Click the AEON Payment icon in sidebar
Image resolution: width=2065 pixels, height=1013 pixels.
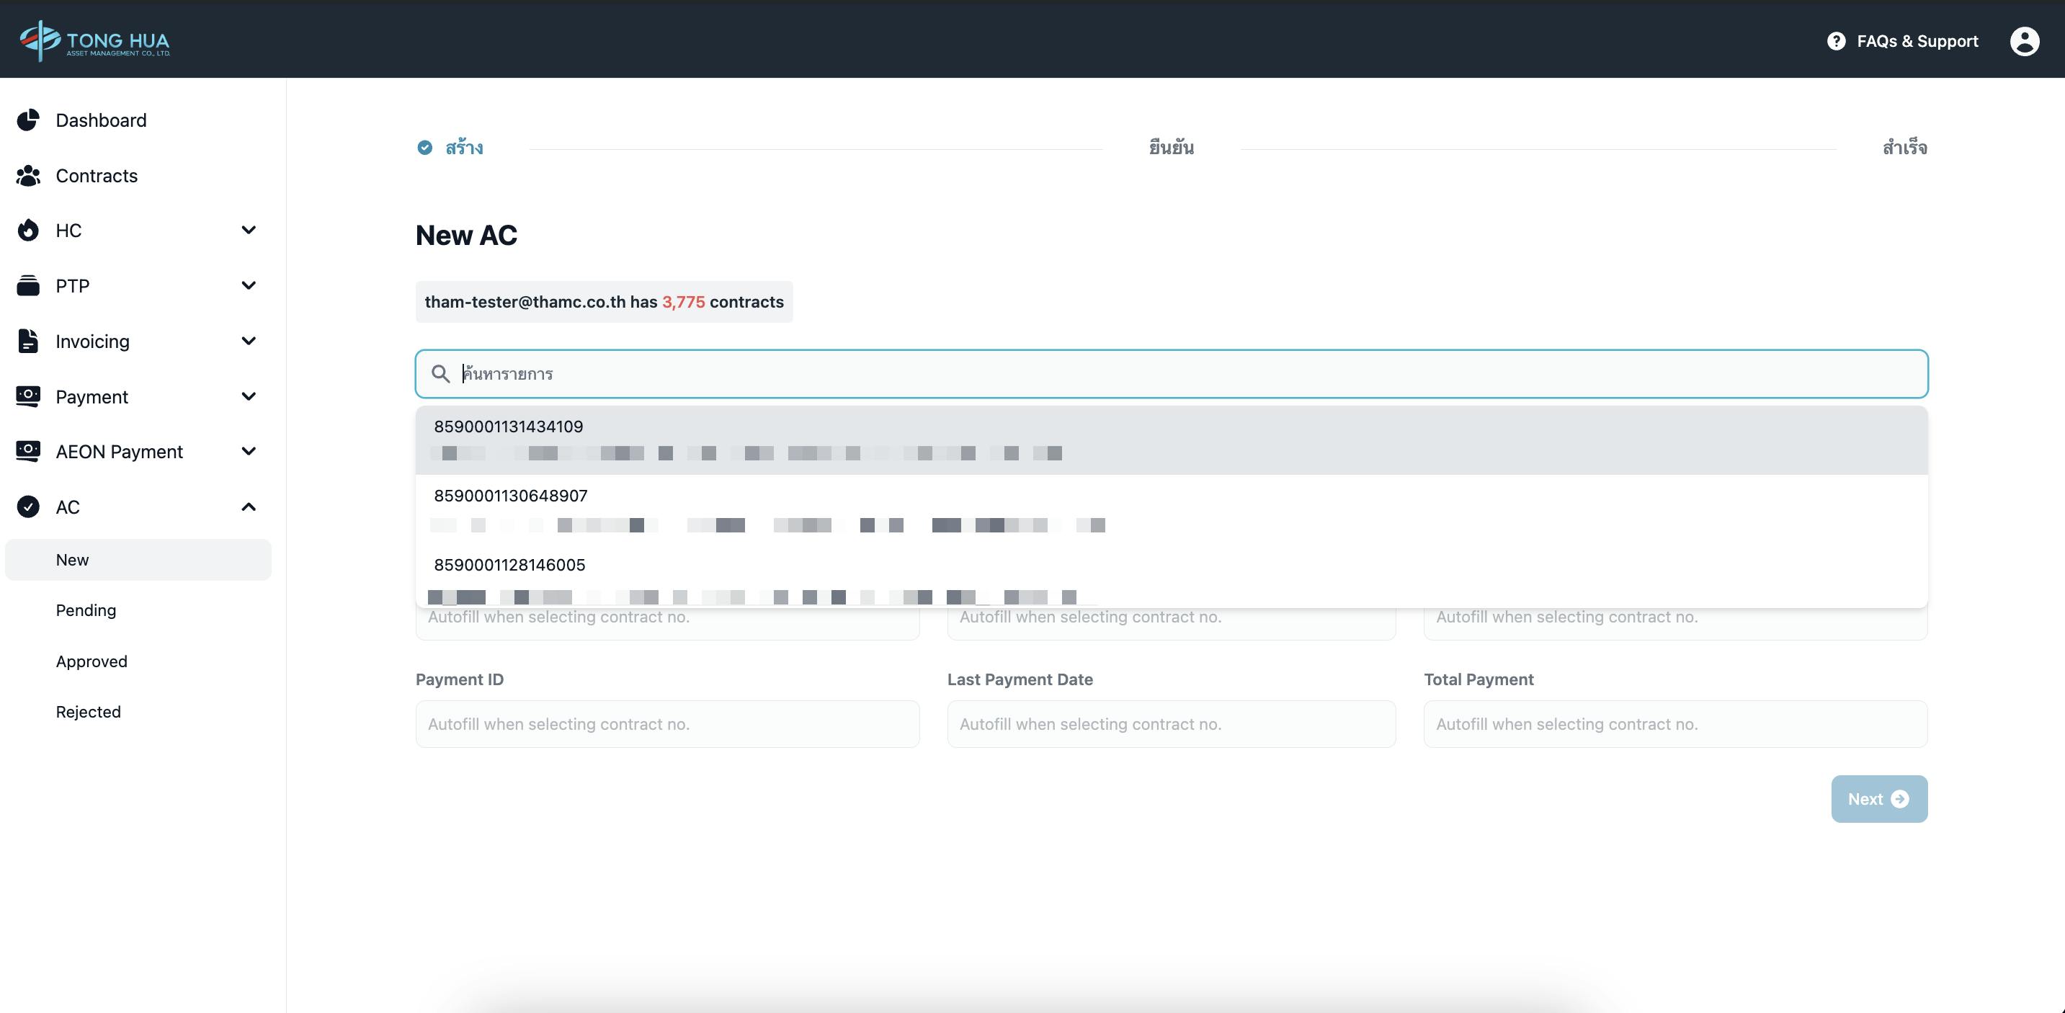pos(27,450)
